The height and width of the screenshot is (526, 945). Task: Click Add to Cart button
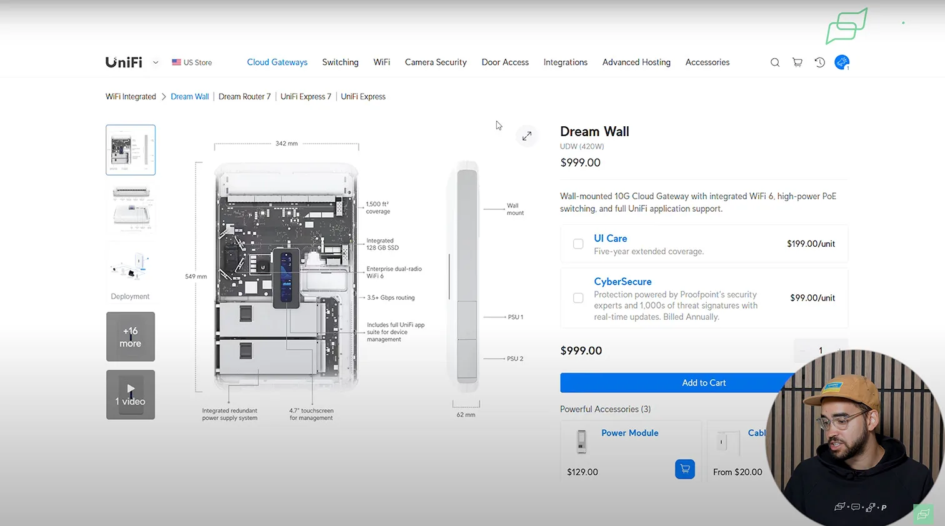(704, 383)
